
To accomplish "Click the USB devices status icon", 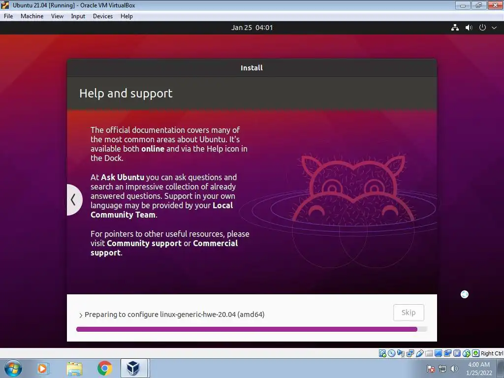I will pos(419,353).
